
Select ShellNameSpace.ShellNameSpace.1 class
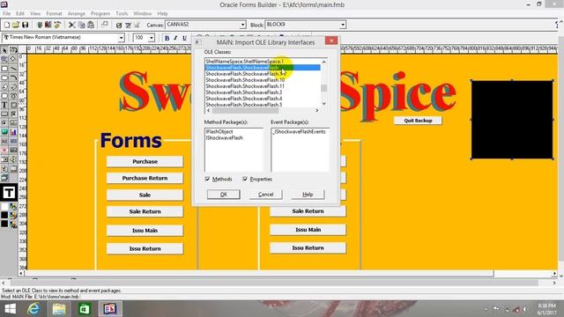(x=245, y=62)
